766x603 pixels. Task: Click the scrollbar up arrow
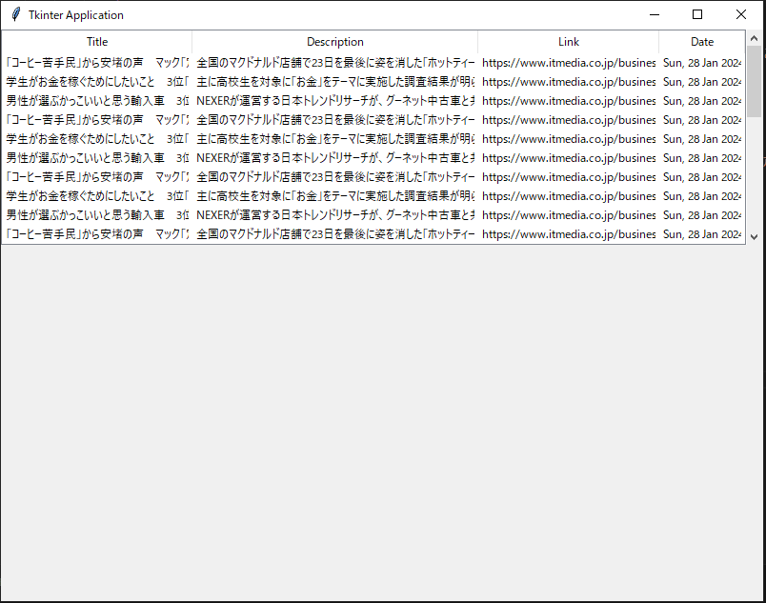tap(754, 38)
